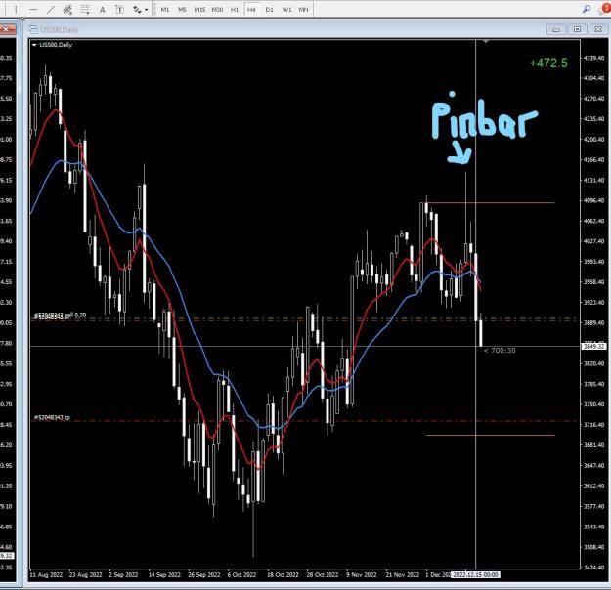Viewport: 611px width, 590px height.
Task: Restore the US500,Daily chart window
Action: point(577,29)
